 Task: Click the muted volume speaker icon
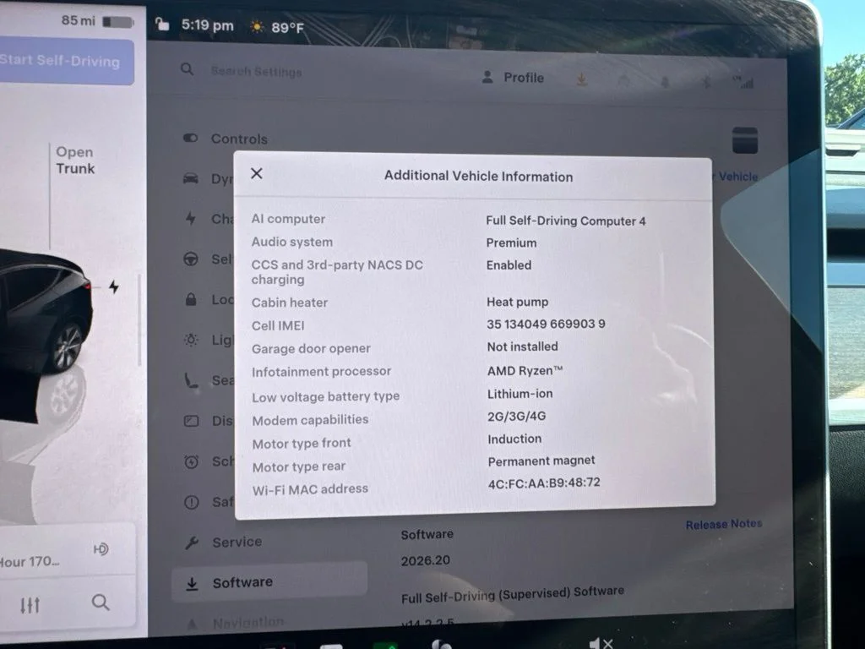(x=601, y=643)
